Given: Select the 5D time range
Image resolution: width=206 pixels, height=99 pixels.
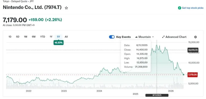Looking at the screenshot, I should [x=18, y=37].
